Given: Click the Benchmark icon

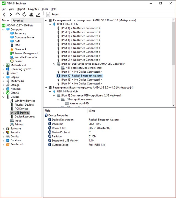Looking at the screenshot, I should (8, 144).
